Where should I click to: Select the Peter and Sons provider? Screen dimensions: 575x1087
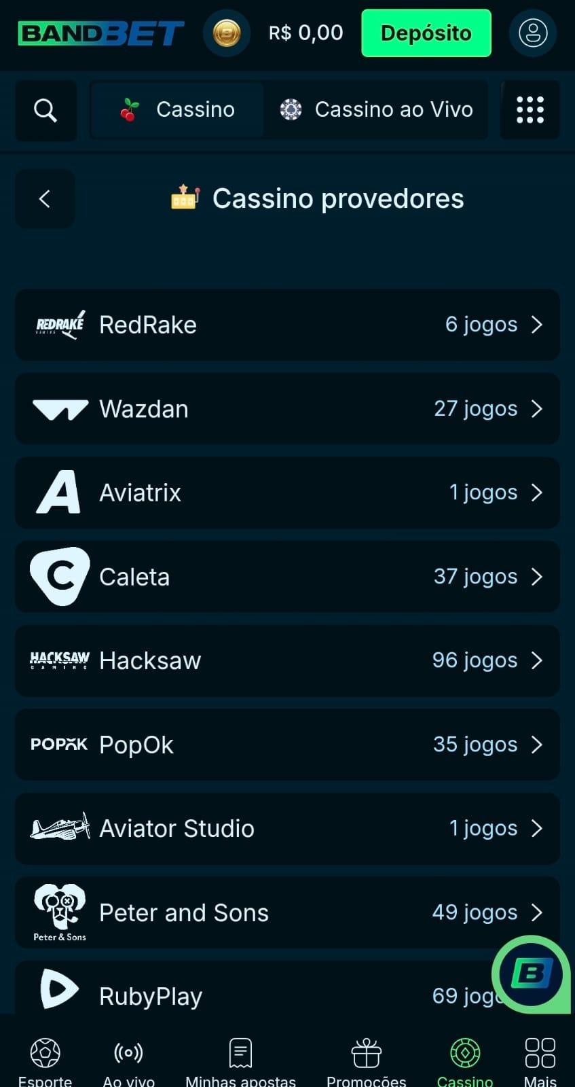click(287, 912)
